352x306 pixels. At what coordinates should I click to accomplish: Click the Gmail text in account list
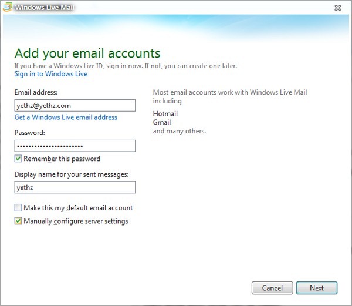click(x=161, y=122)
